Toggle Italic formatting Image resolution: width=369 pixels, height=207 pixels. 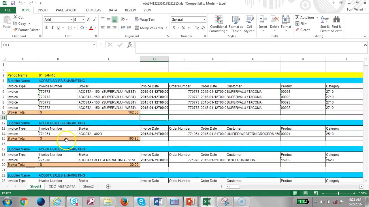[52, 28]
